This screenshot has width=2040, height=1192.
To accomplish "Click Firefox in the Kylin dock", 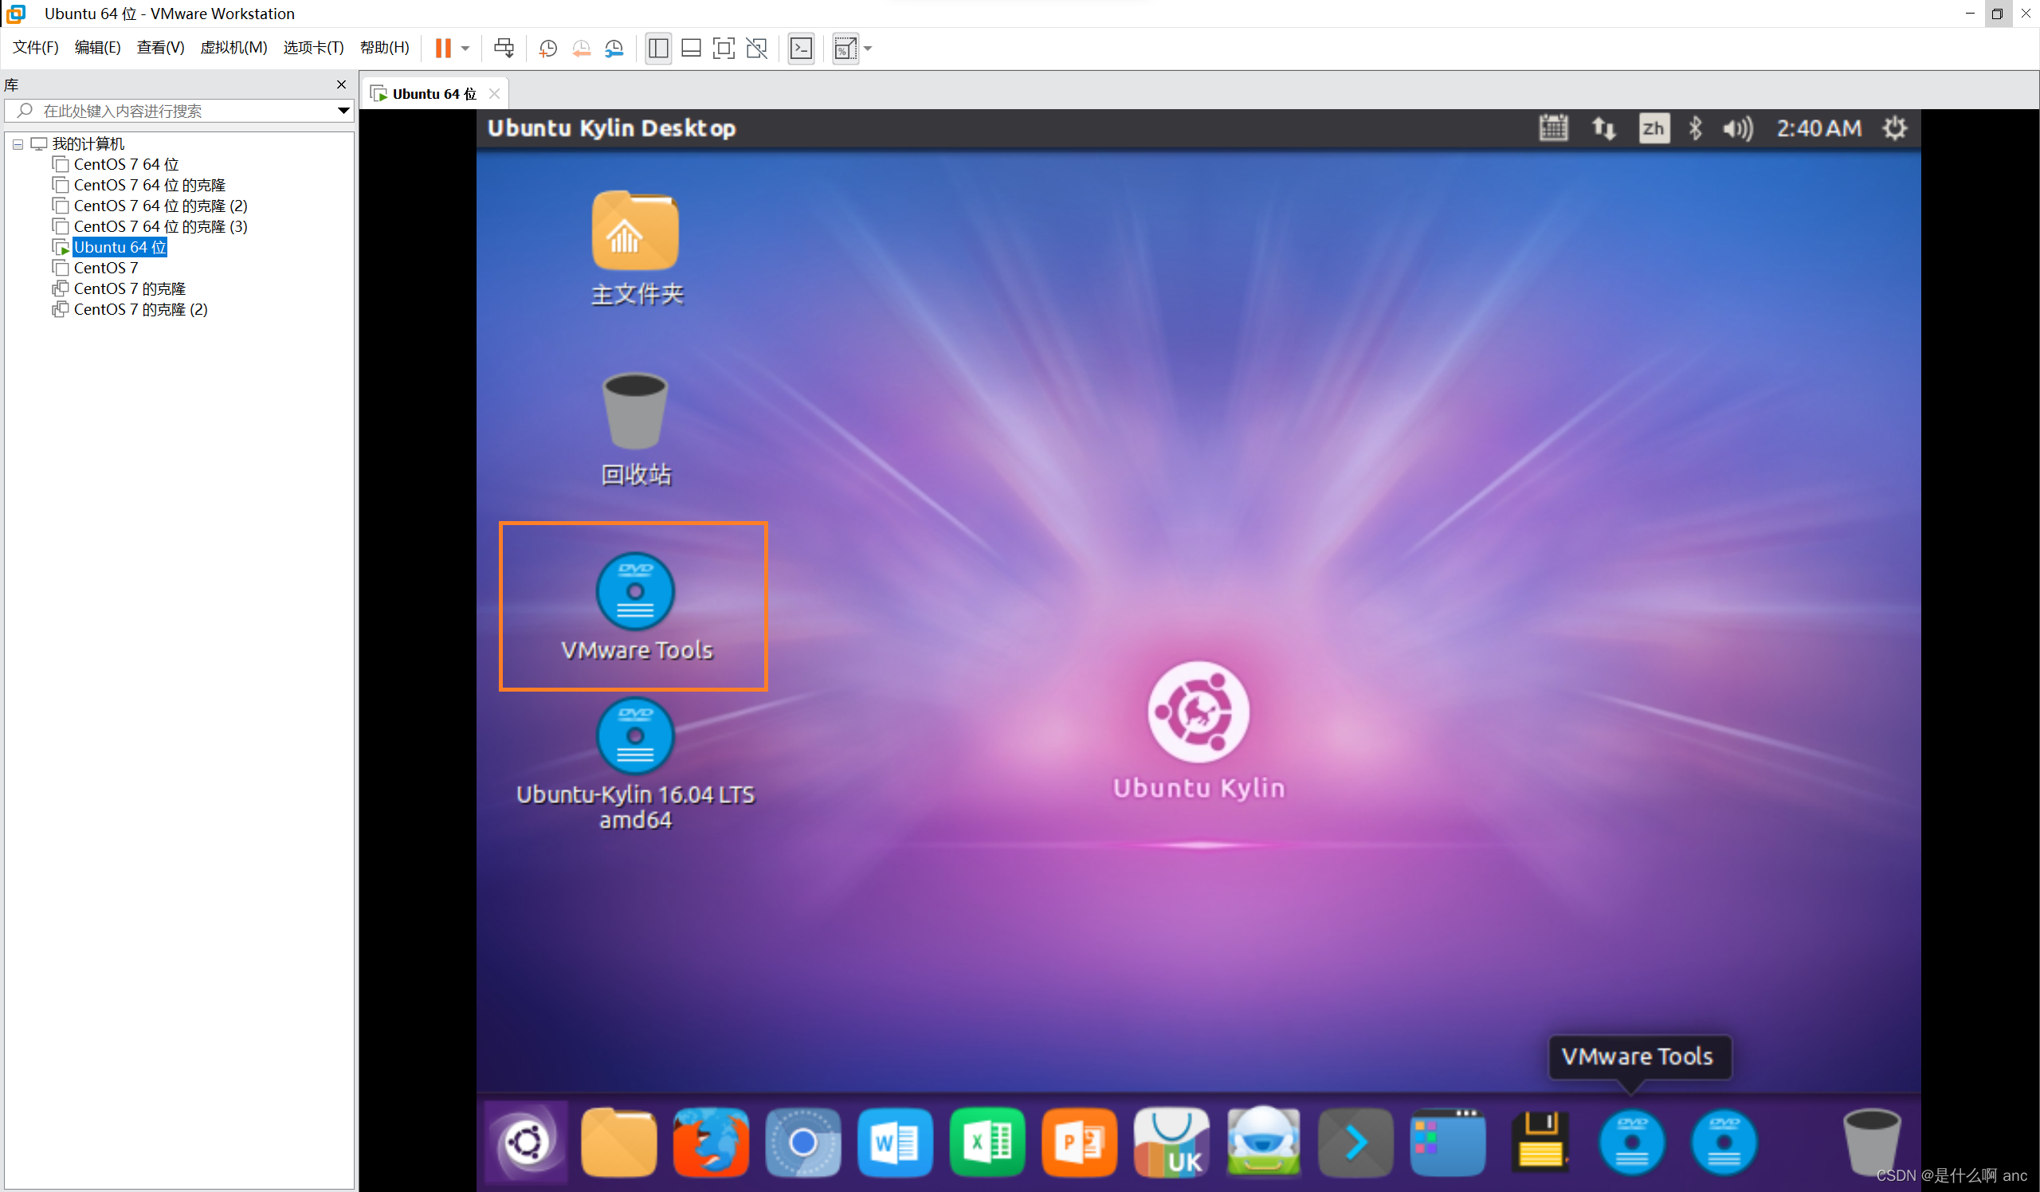I will [x=711, y=1142].
